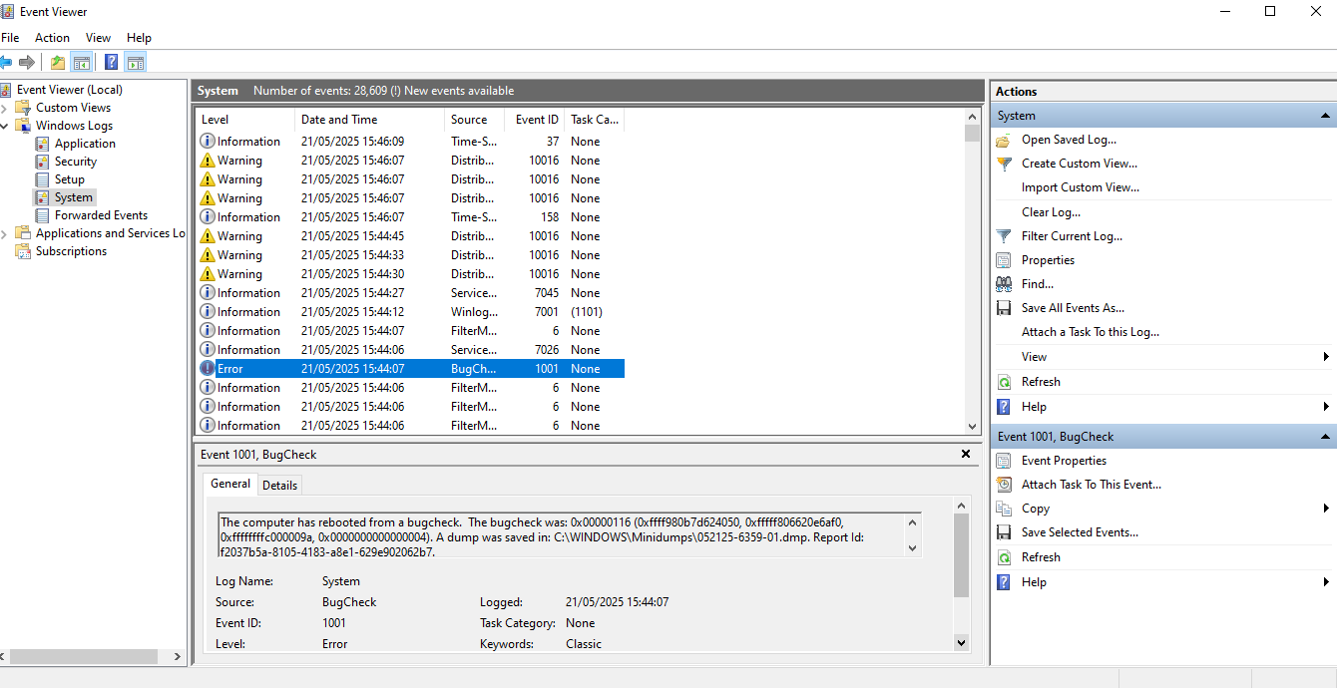Sort by Date and Time column header
1337x688 pixels.
coord(369,120)
